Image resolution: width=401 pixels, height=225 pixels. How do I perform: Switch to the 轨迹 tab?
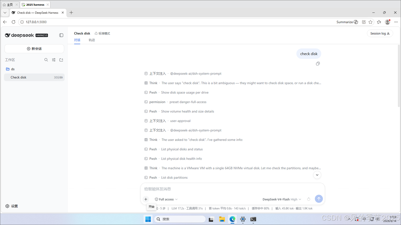(92, 40)
